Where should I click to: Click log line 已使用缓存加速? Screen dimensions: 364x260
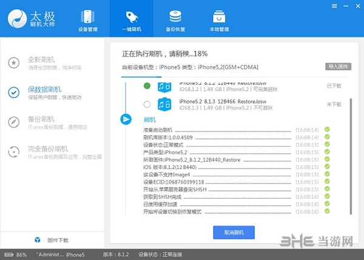(x=160, y=204)
